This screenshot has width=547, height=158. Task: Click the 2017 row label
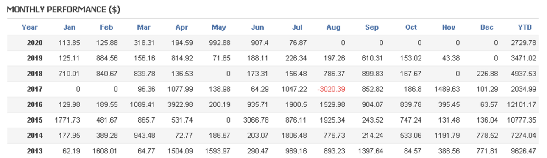click(35, 89)
